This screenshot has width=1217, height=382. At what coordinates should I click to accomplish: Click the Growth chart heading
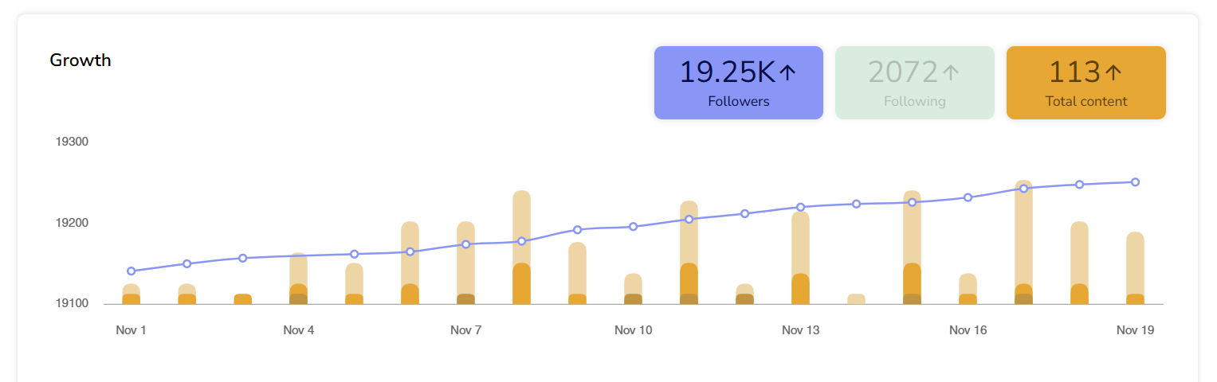80,60
